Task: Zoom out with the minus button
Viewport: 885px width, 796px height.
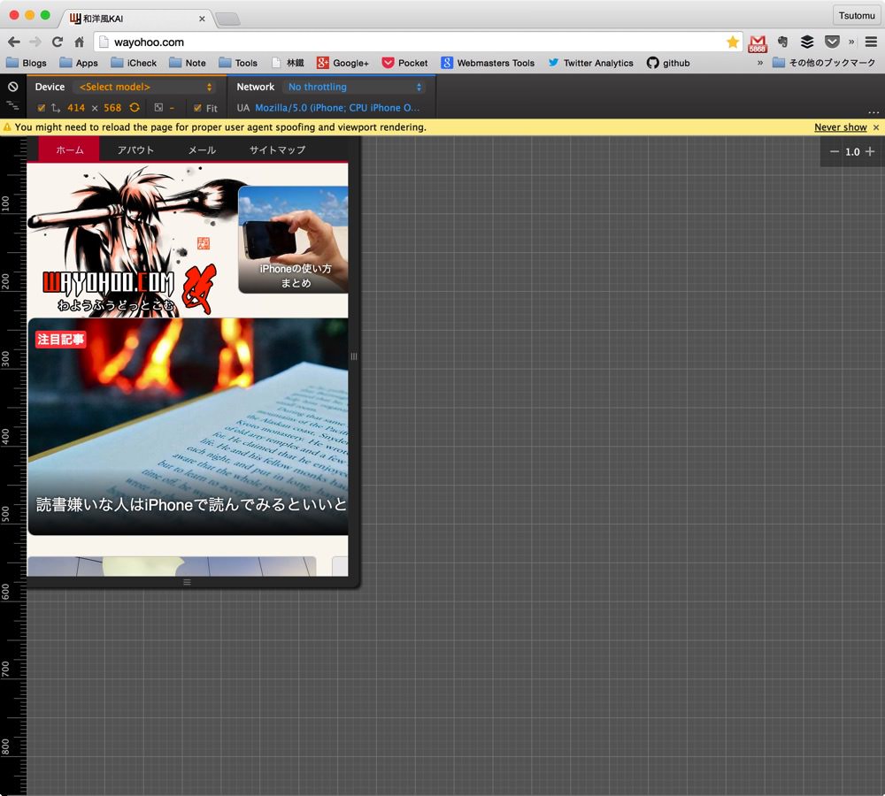Action: pos(835,152)
